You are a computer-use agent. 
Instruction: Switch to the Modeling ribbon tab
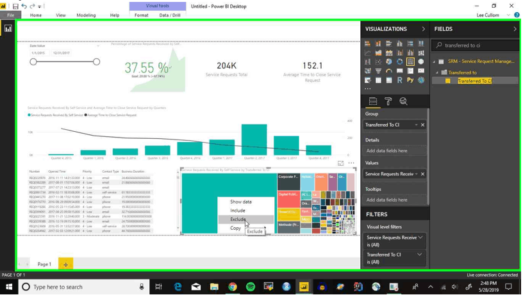(x=86, y=15)
